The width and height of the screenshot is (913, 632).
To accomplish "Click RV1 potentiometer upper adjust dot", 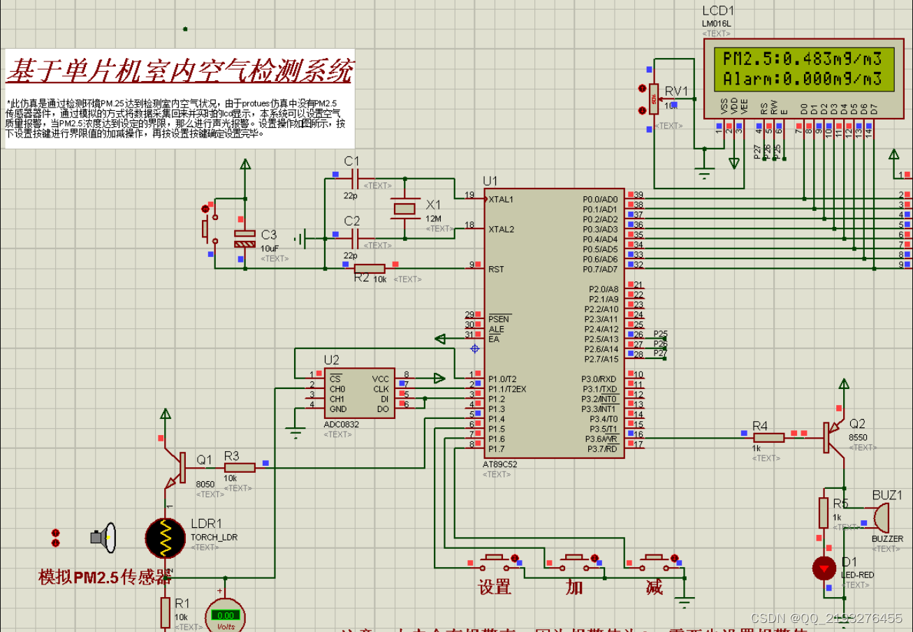I will tap(643, 89).
